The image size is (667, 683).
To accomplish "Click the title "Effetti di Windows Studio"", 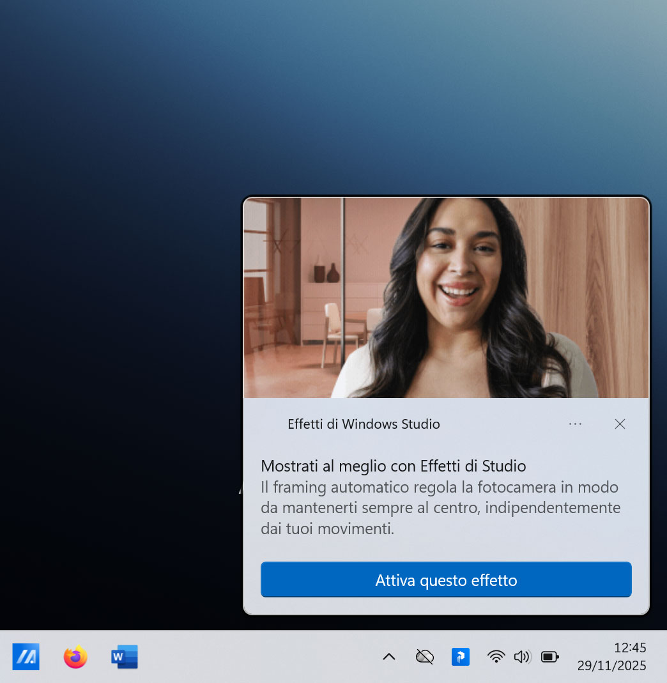I will [x=364, y=424].
